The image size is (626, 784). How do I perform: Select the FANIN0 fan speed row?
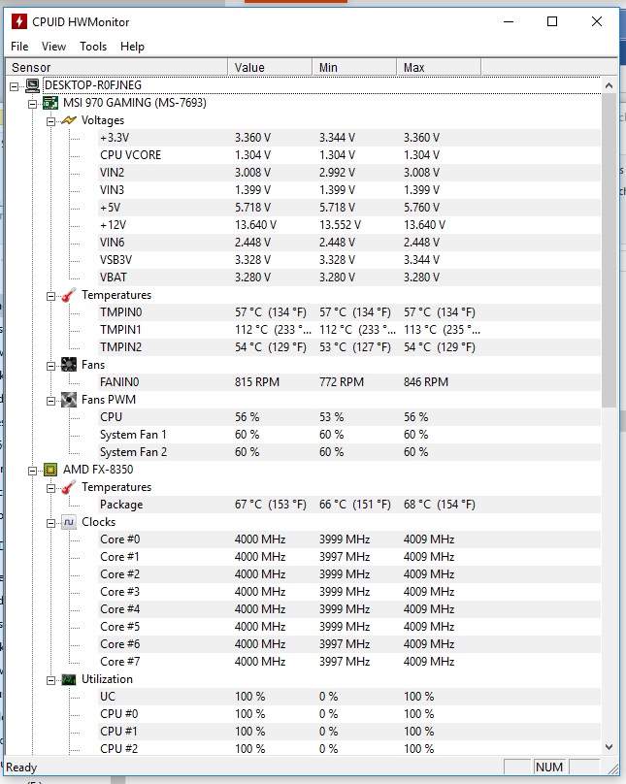click(x=349, y=382)
